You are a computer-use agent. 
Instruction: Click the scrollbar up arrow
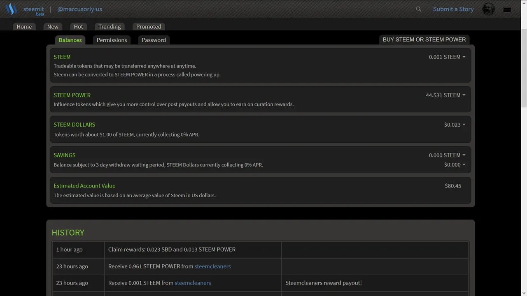tap(524, 3)
